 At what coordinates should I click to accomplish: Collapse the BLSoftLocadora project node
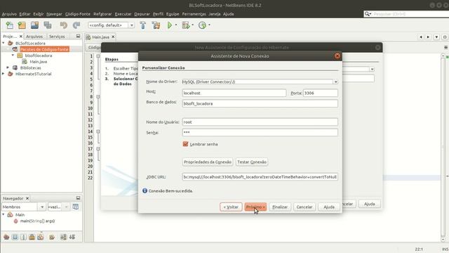coord(4,43)
